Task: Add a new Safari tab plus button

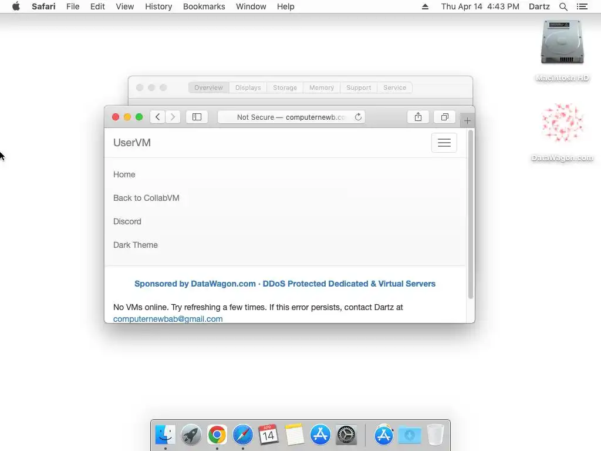Action: 467,121
